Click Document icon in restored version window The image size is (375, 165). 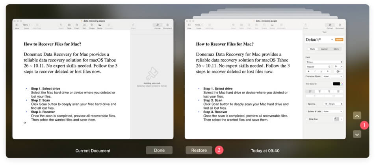[340, 25]
